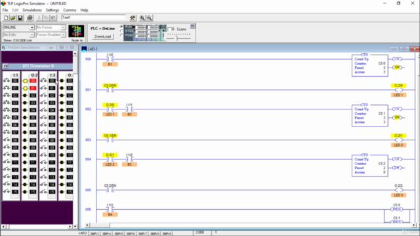The height and width of the screenshot is (236, 420).
Task: Click the LAD 2 scrollbar right arrow
Action: tap(414, 226)
